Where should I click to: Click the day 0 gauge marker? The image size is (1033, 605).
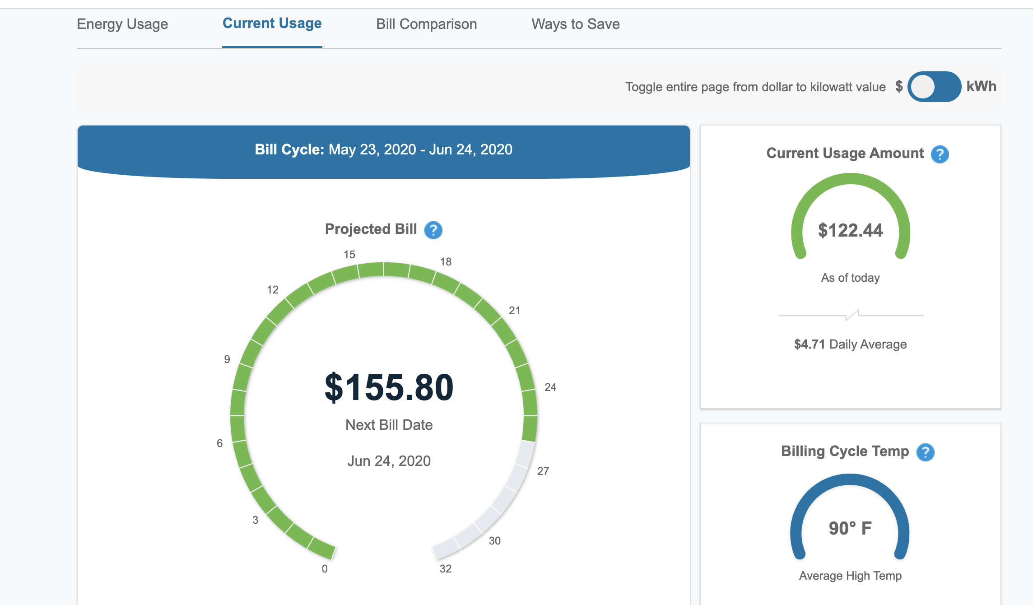click(x=325, y=569)
